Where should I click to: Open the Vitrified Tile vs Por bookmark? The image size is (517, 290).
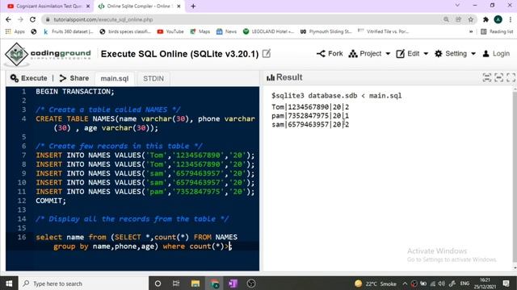[383, 31]
